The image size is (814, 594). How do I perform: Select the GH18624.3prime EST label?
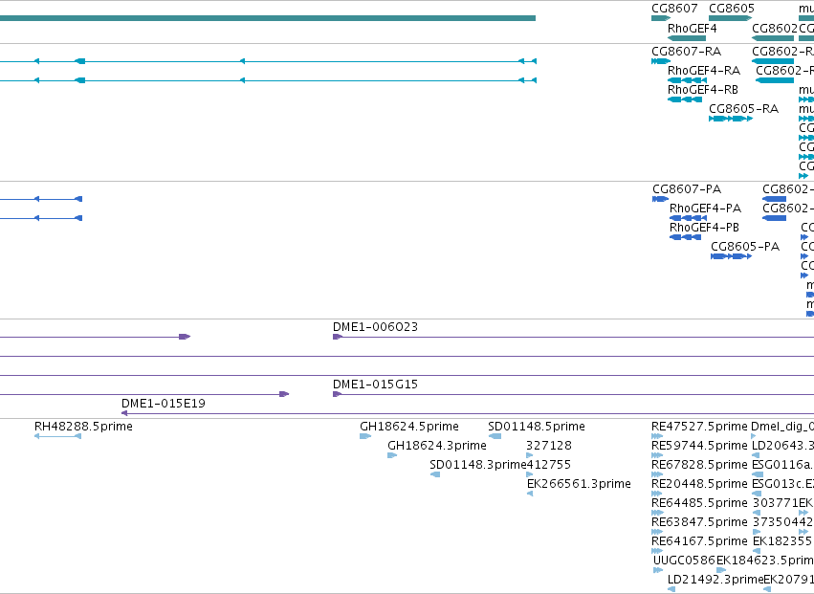[x=437, y=446]
